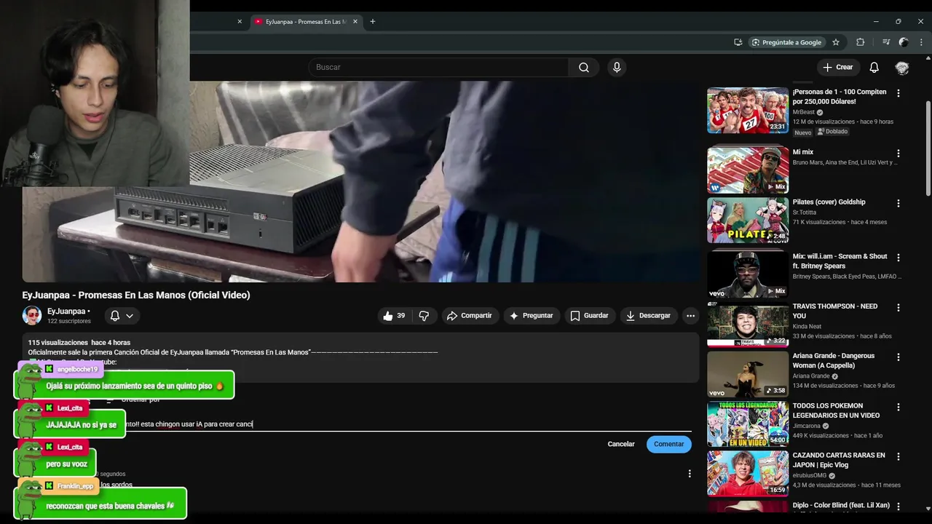
Task: Open YouTube notifications bell
Action: [874, 67]
